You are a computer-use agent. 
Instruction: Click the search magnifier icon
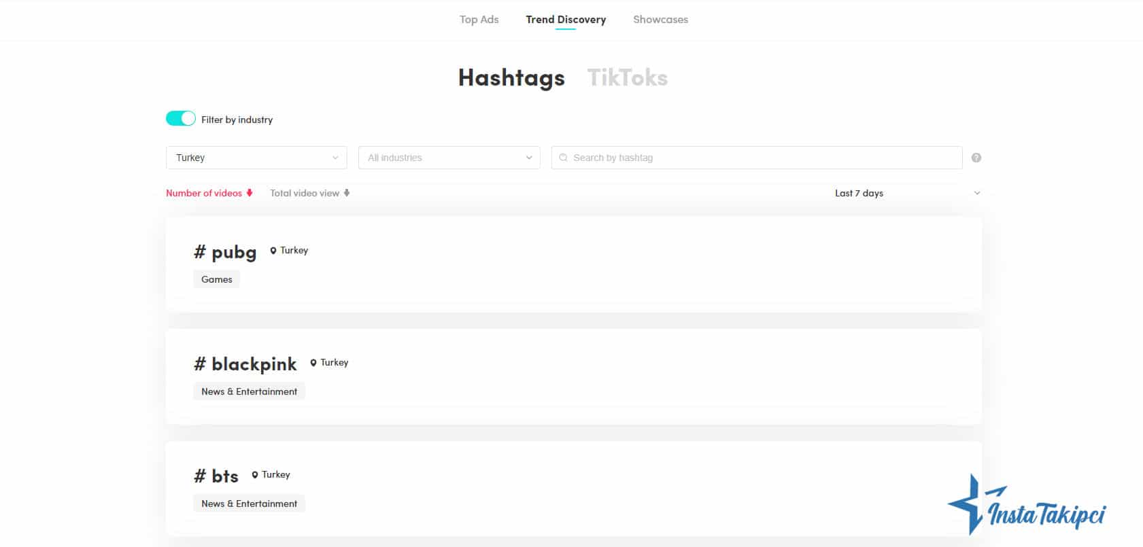click(563, 158)
